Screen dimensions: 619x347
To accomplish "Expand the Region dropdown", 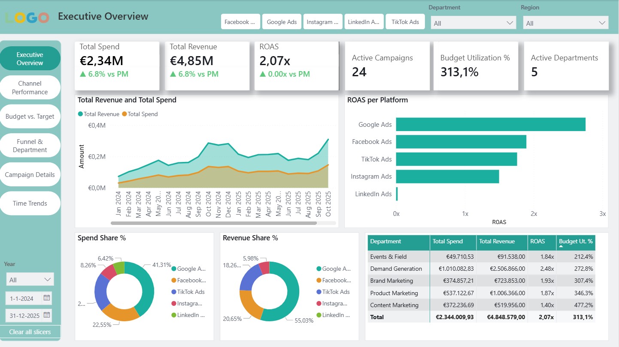I will [x=565, y=23].
